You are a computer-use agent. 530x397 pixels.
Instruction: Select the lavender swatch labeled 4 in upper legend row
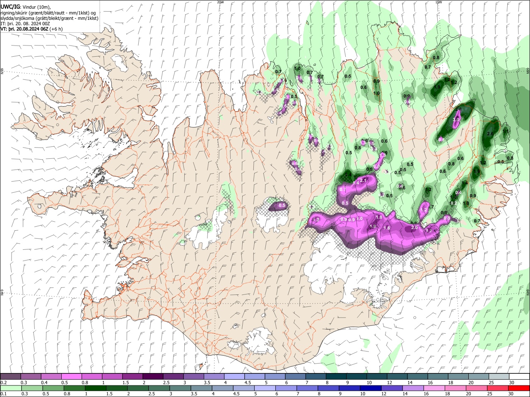tap(234, 377)
